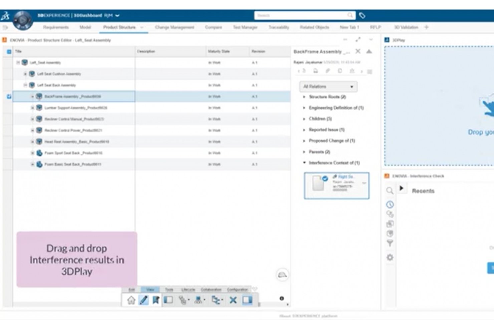
Task: Collapse BackFrame panel with up triangle
Action: (369, 51)
